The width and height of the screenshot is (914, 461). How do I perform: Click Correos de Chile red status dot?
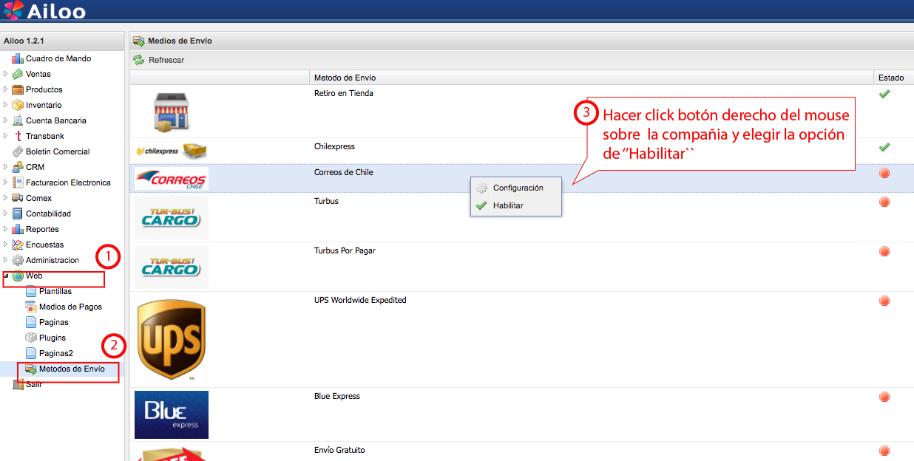pos(884,173)
